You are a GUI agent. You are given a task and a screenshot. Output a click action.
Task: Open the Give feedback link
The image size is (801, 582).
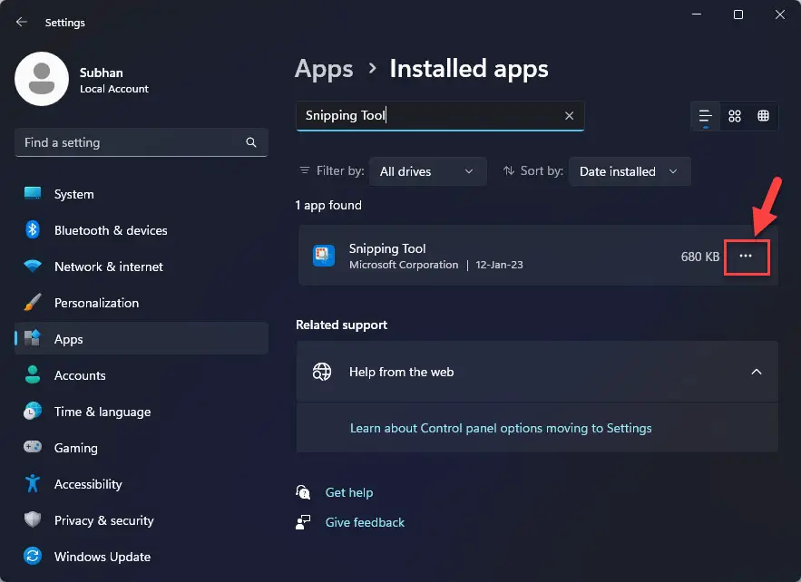[365, 522]
